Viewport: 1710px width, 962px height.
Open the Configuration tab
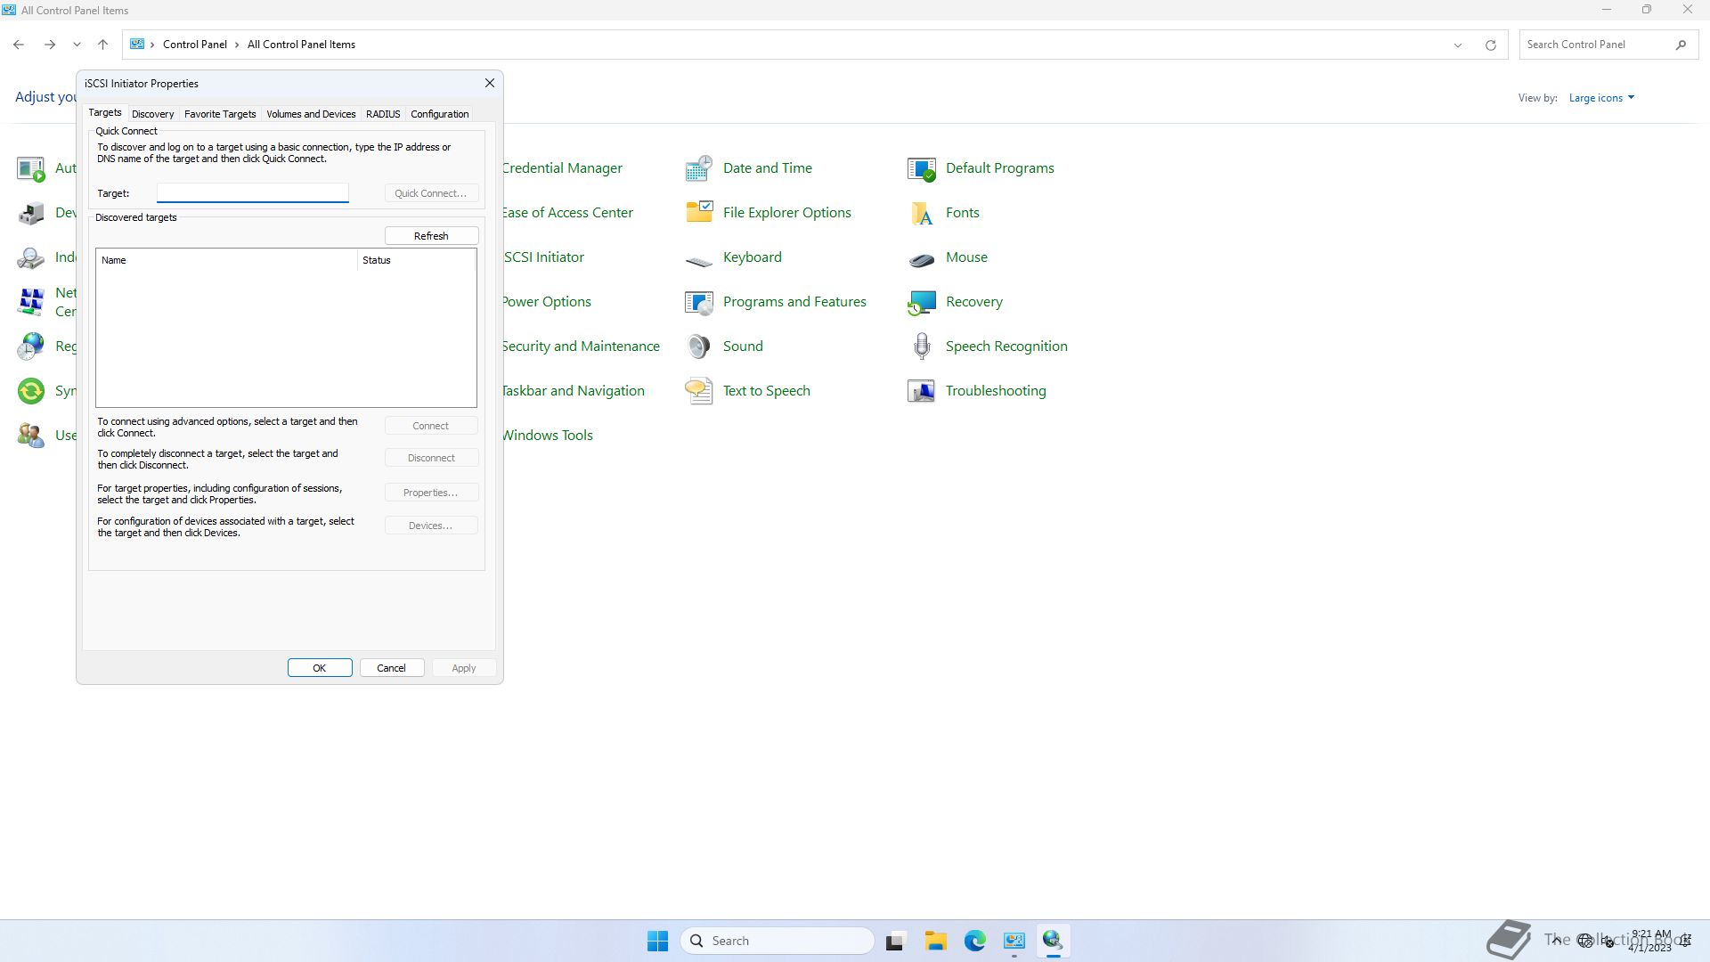[x=440, y=114]
